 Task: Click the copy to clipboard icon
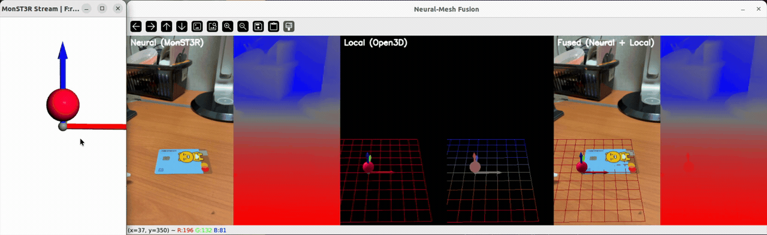[x=274, y=26]
